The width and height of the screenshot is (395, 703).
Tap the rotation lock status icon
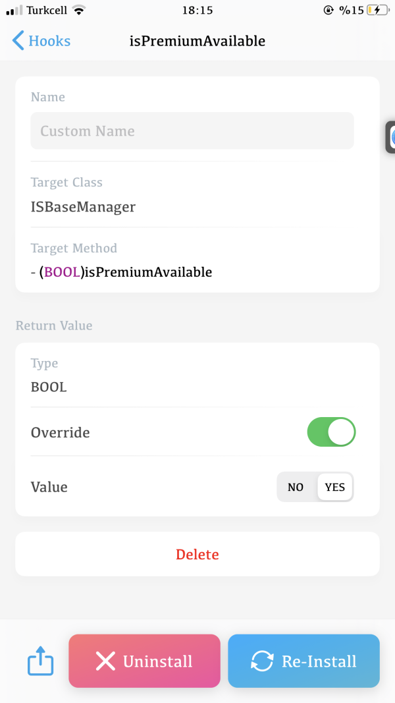(x=329, y=11)
